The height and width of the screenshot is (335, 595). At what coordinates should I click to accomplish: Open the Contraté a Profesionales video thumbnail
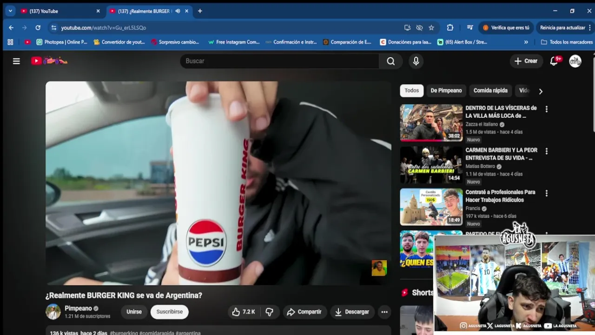(431, 207)
